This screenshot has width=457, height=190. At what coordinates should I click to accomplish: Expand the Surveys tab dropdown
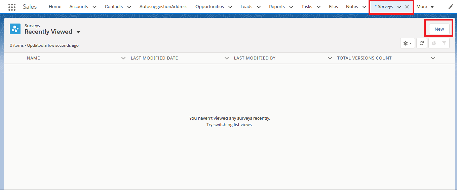(x=399, y=7)
